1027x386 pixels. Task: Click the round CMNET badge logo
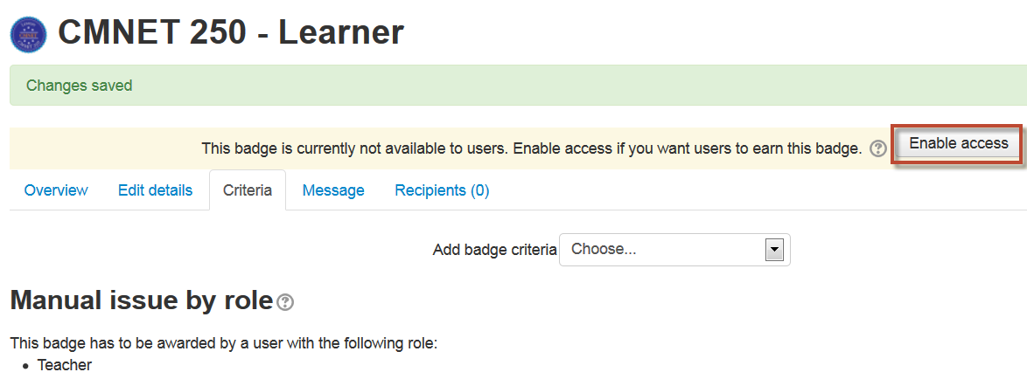29,35
